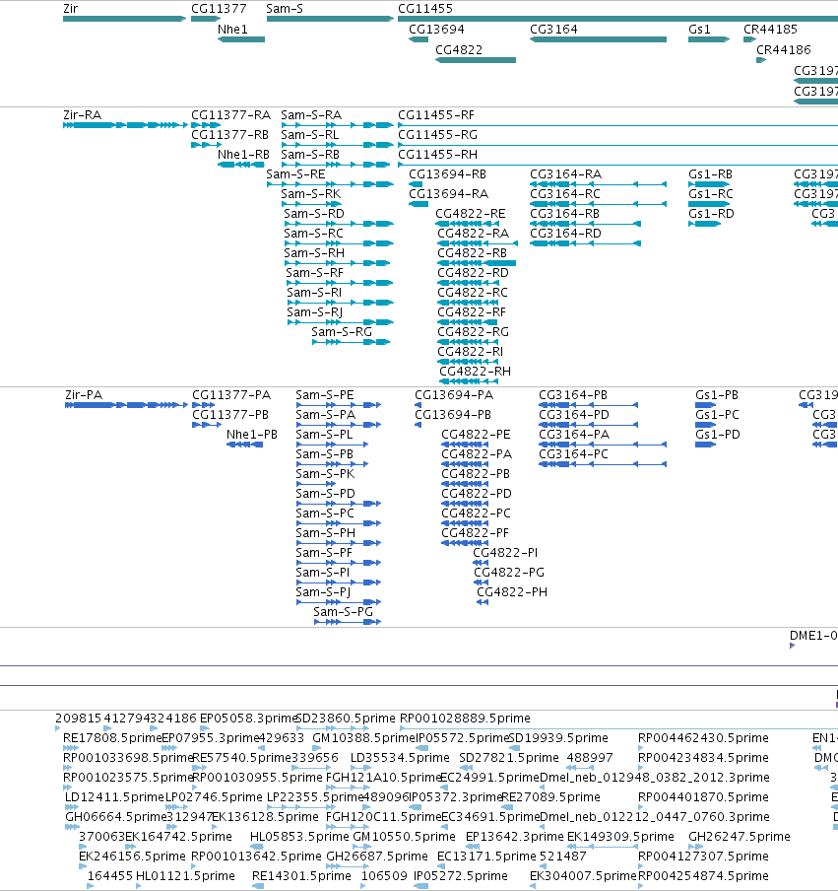Select the Sam-S-PE protein feature

coord(339,405)
